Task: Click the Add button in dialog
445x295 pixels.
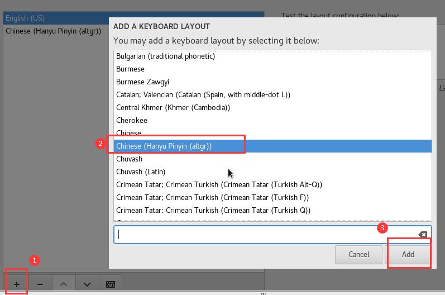Action: click(x=408, y=254)
